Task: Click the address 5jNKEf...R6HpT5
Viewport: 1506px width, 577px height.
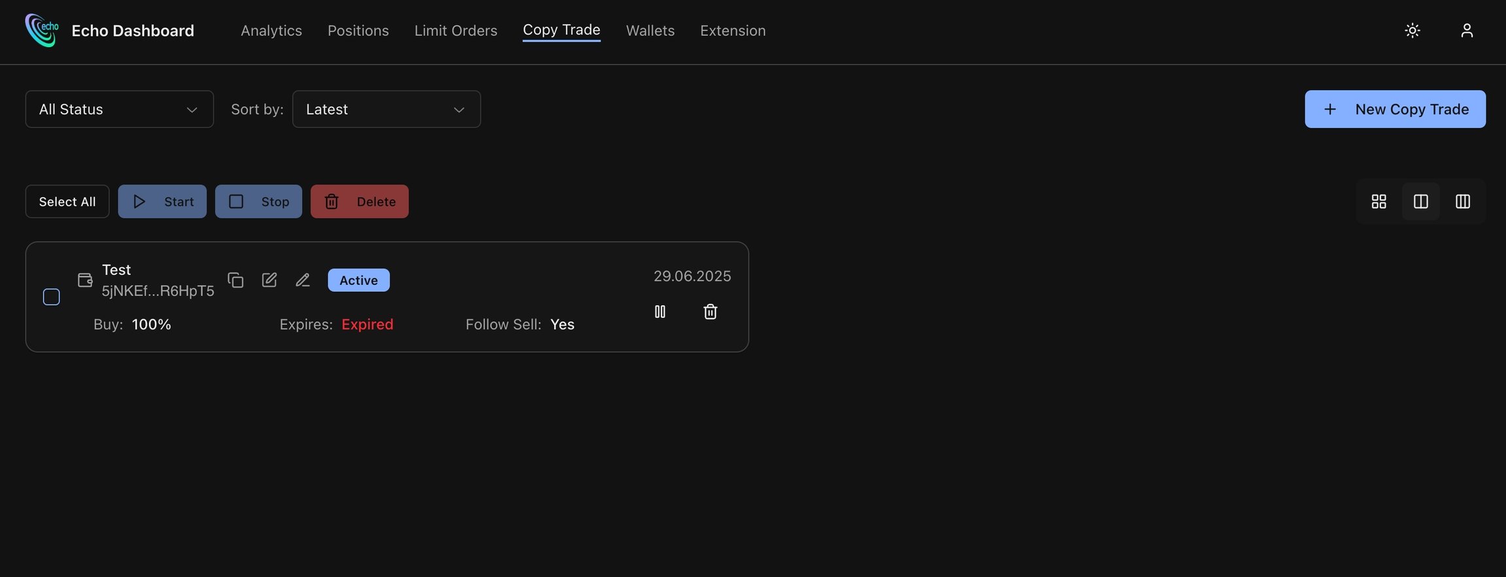Action: click(x=158, y=291)
